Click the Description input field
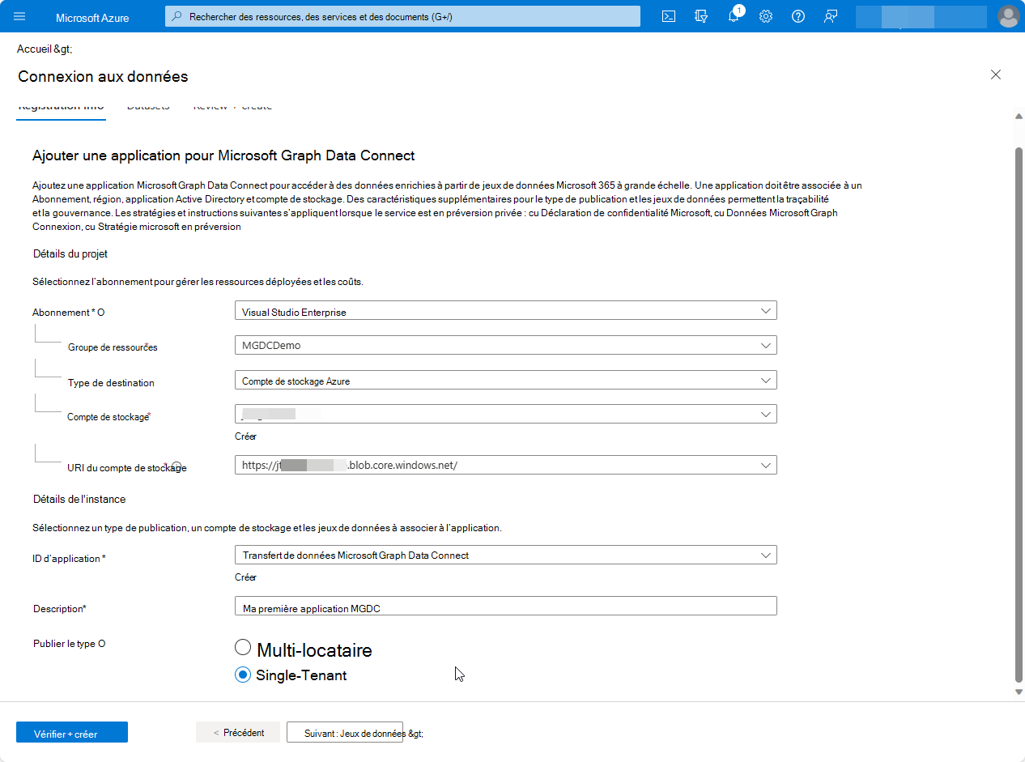The width and height of the screenshot is (1025, 762). [505, 605]
